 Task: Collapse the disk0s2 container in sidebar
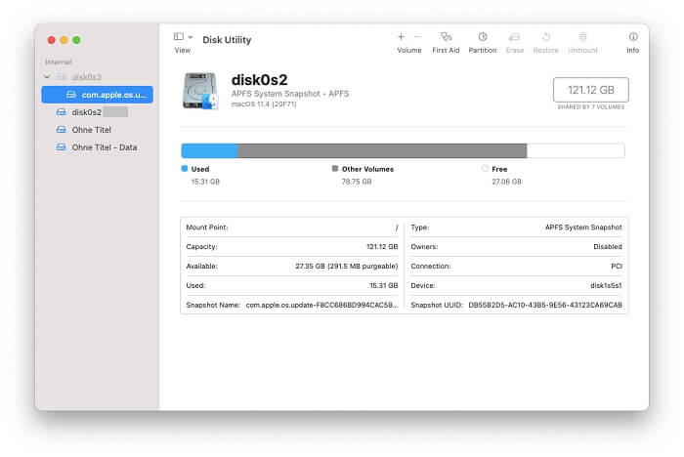point(47,77)
